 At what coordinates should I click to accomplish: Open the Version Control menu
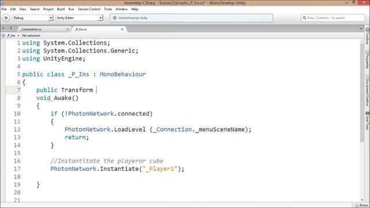click(89, 9)
